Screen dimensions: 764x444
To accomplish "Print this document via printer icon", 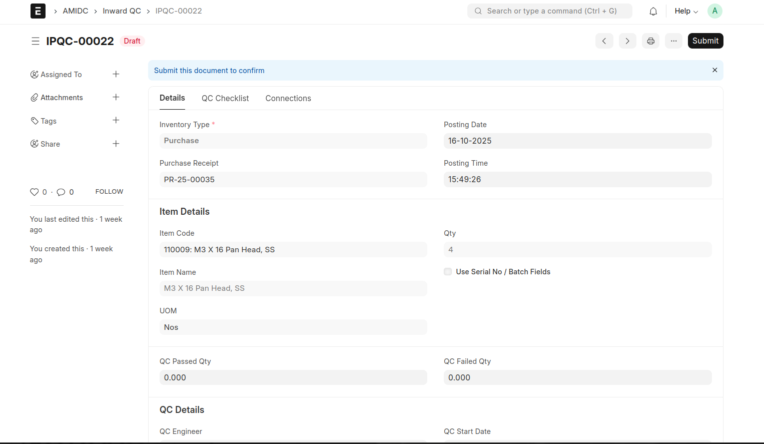I will click(650, 41).
